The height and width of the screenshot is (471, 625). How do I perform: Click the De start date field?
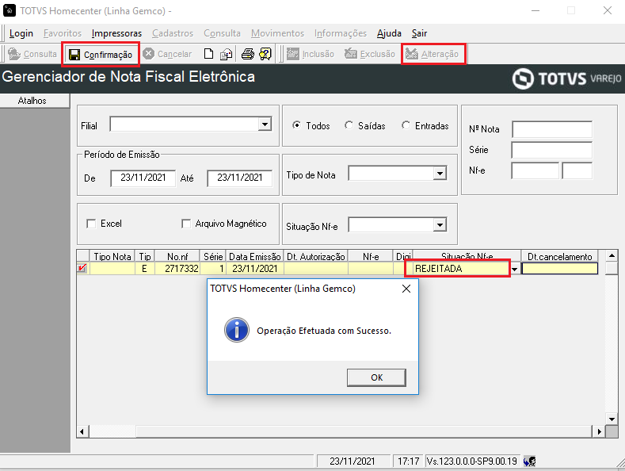pyautogui.click(x=143, y=178)
